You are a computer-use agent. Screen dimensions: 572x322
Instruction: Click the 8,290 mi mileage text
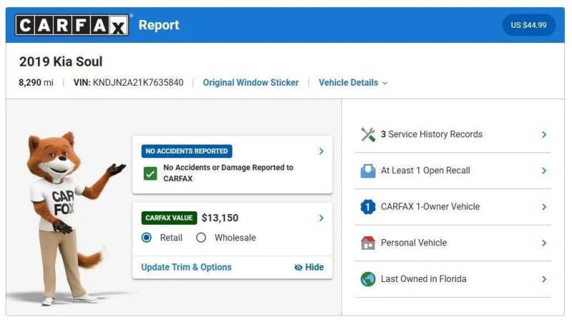pos(36,83)
